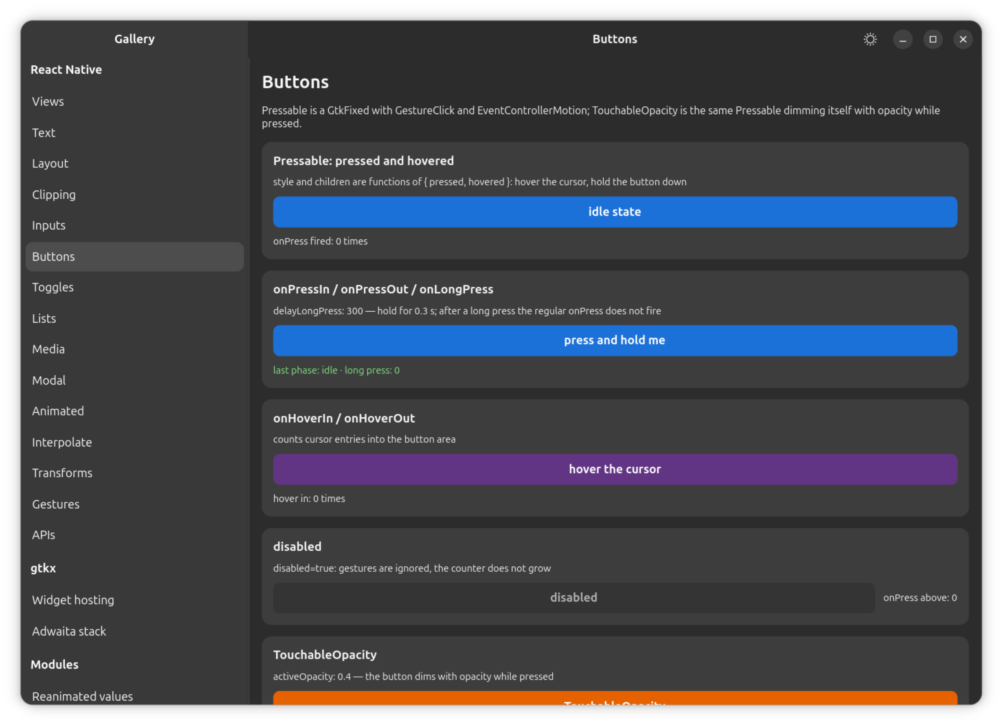Open Transforms from the sidebar
1002x725 pixels.
coord(135,473)
